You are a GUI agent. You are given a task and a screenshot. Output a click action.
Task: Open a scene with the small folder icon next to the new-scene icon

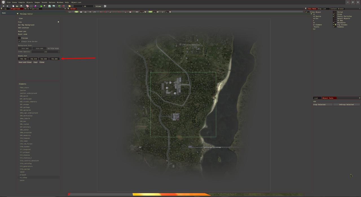(x=17, y=6)
